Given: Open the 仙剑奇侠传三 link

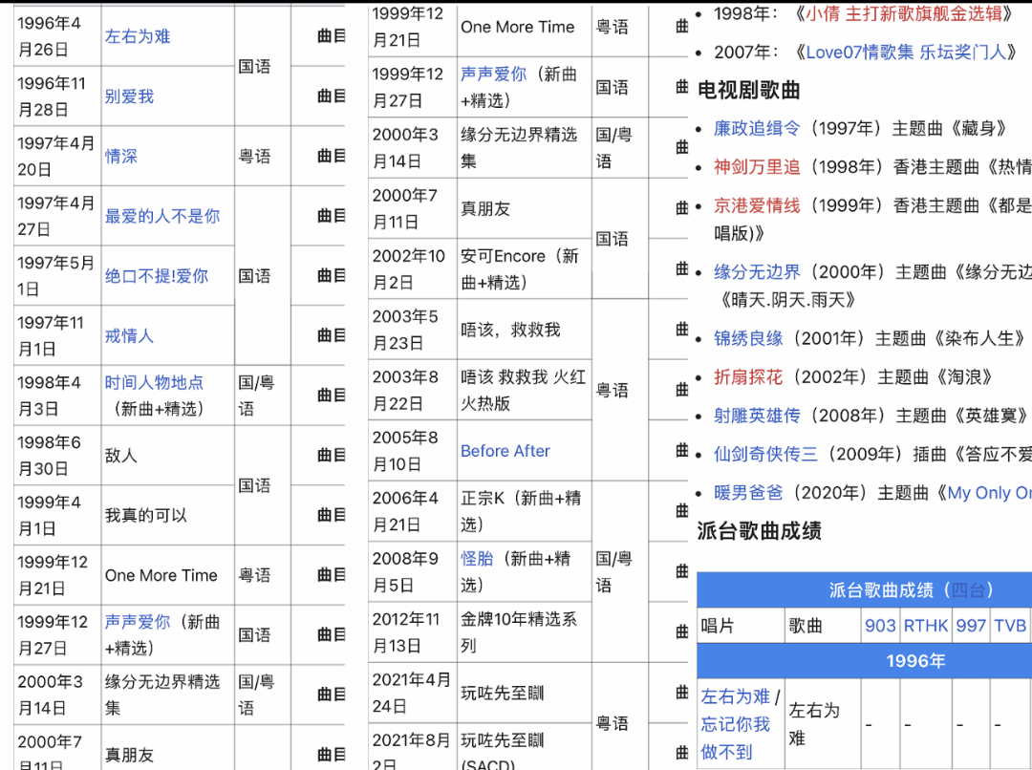Looking at the screenshot, I should tap(765, 454).
